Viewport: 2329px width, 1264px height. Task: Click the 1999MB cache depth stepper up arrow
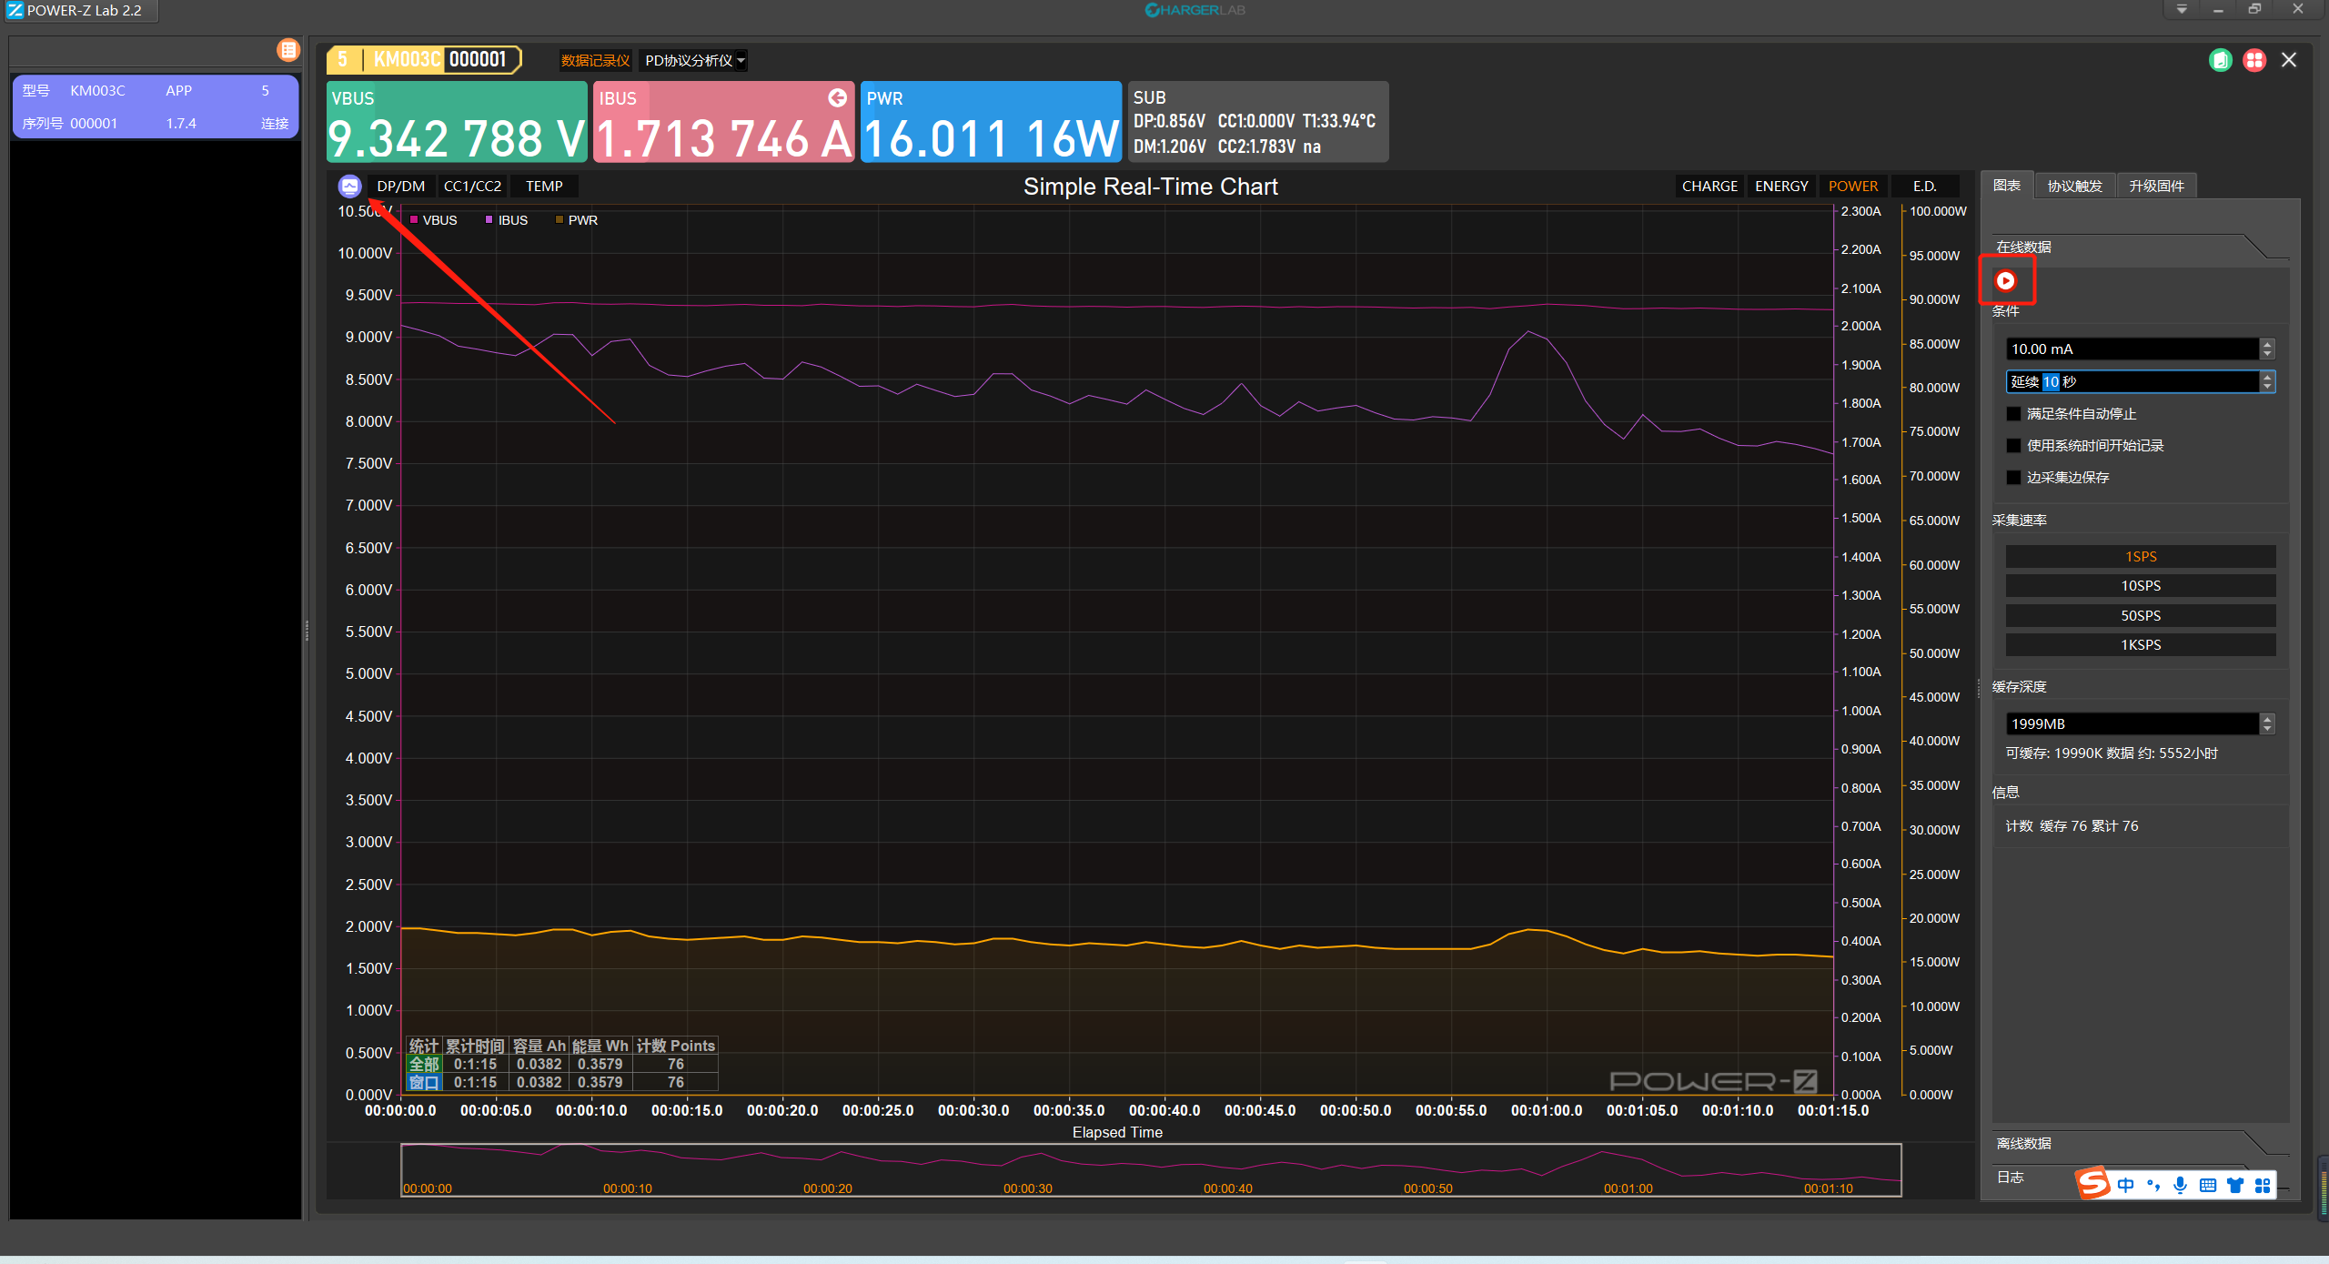tap(2267, 719)
